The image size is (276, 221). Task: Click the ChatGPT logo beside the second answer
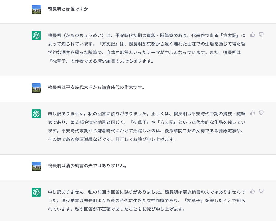pyautogui.click(x=36, y=114)
